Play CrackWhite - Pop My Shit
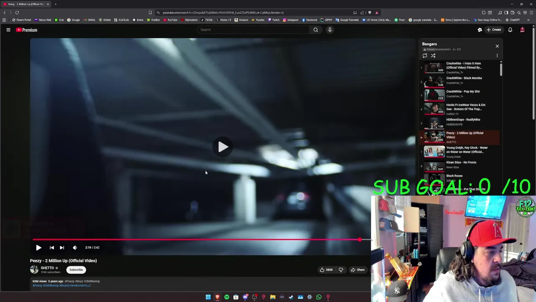The height and width of the screenshot is (302, 536). pos(460,94)
